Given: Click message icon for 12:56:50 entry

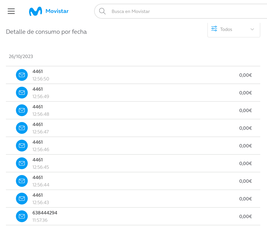Looking at the screenshot, I should point(22,75).
